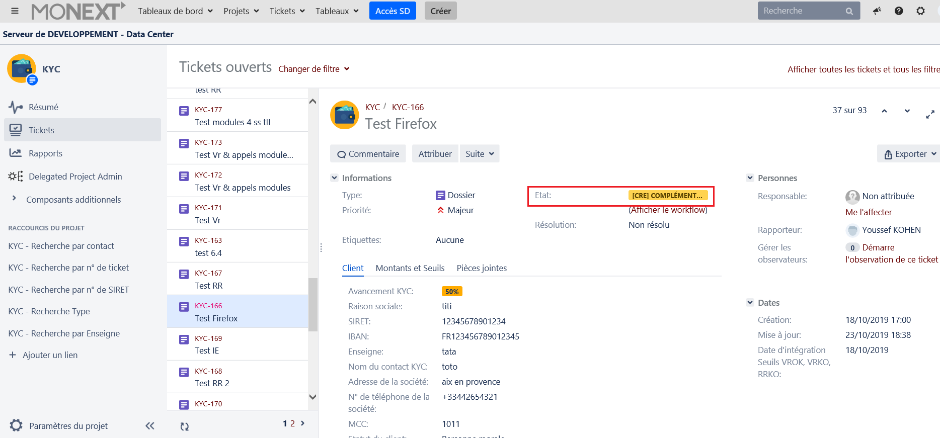The height and width of the screenshot is (438, 940).
Task: Collapse the Personnes section
Action: [750, 178]
